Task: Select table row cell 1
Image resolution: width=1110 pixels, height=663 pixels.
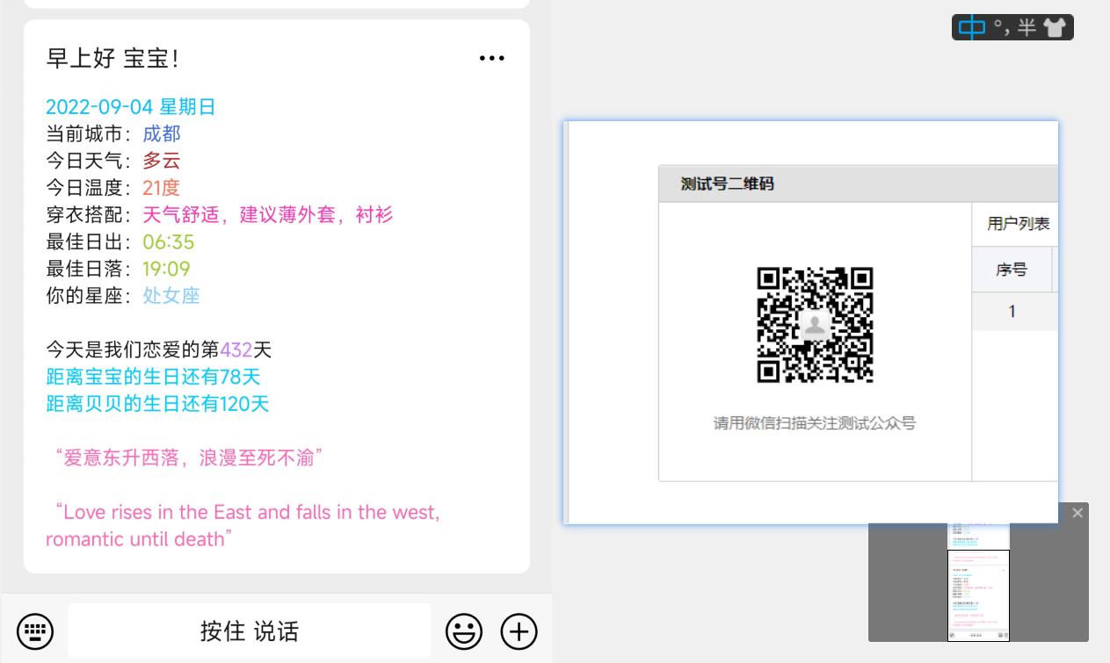Action: pos(1012,311)
